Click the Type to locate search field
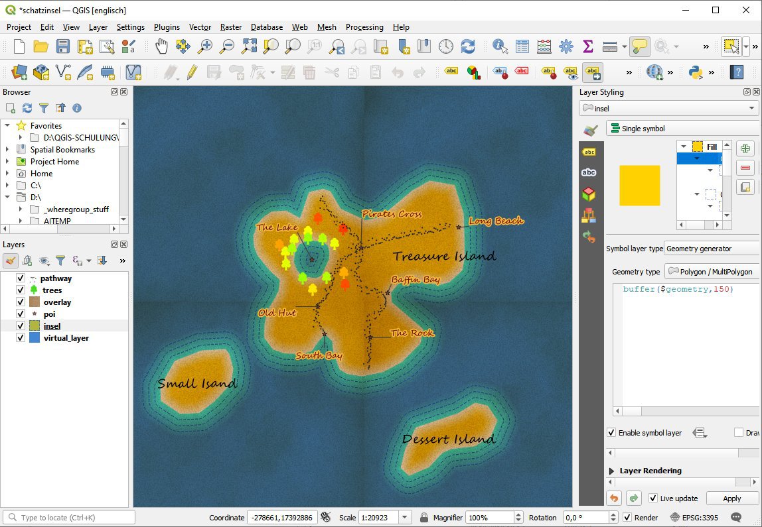The image size is (762, 527). [x=70, y=518]
